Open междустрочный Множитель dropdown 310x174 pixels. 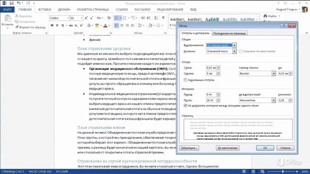pos(274,100)
